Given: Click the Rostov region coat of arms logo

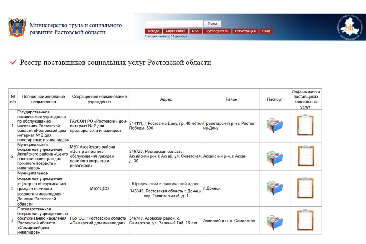Looking at the screenshot, I should tap(17, 28).
